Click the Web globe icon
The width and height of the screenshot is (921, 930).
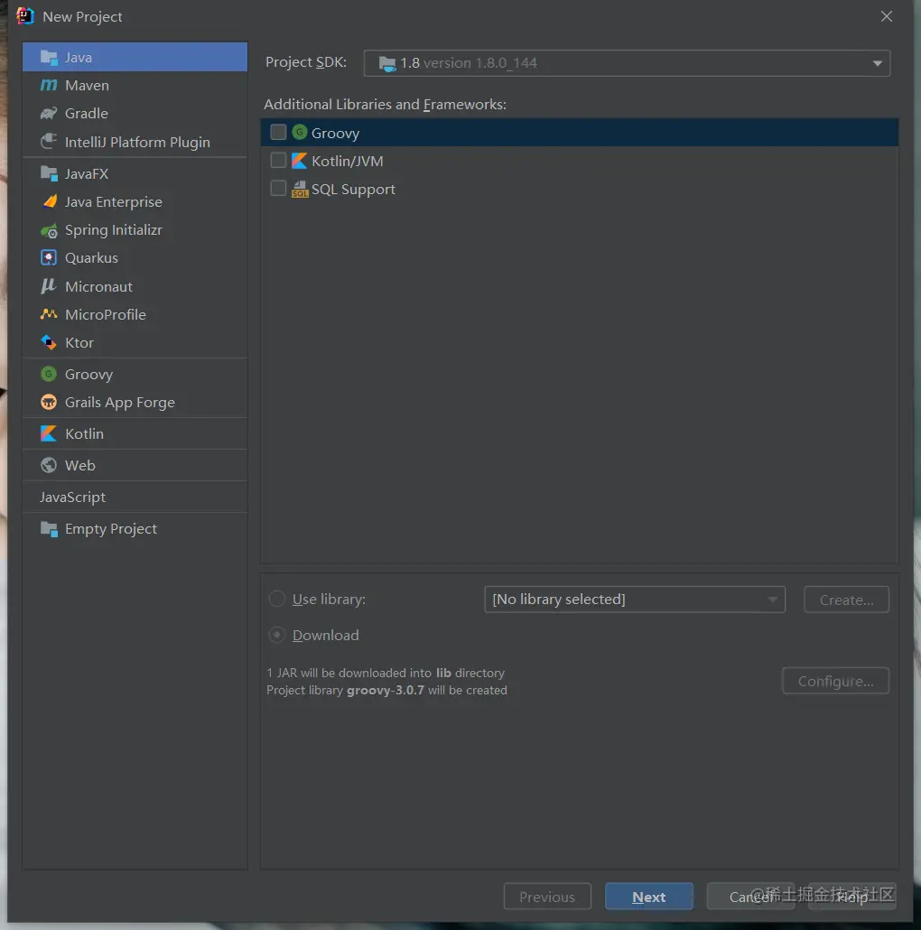coord(49,466)
